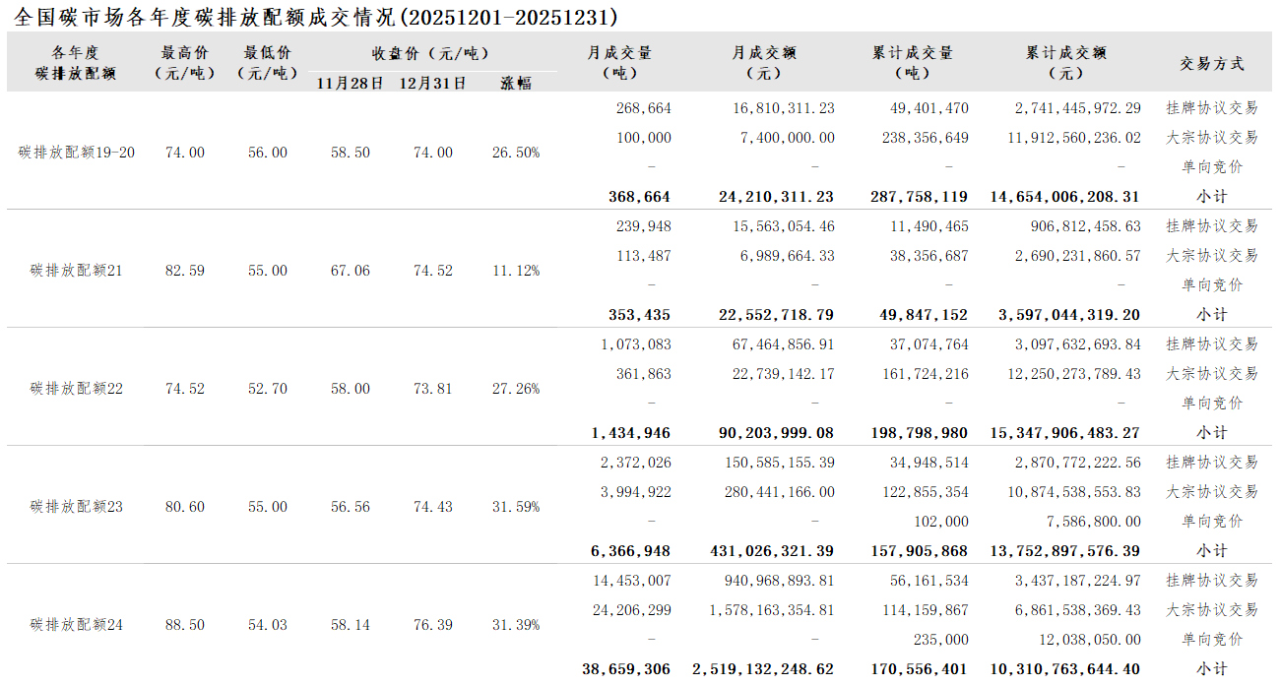Click the 26.50% 涨幅 value
1280x685 pixels.
pos(516,153)
